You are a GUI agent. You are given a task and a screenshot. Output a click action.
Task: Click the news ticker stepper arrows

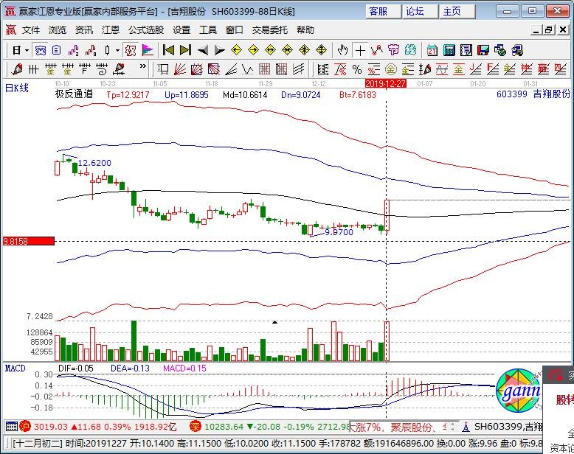(452, 427)
